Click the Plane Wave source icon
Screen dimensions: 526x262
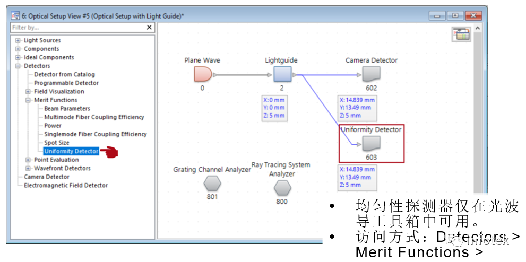pyautogui.click(x=203, y=74)
